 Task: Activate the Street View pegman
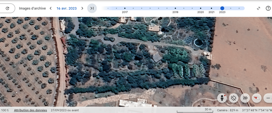click(x=222, y=98)
